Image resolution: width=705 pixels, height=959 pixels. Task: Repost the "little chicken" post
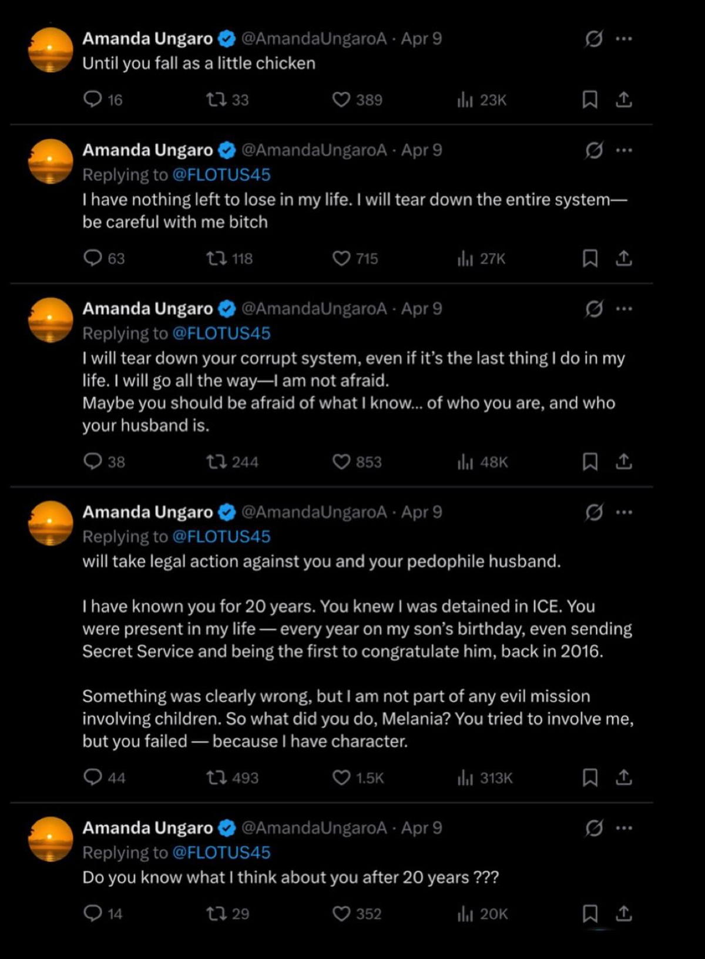coord(216,100)
